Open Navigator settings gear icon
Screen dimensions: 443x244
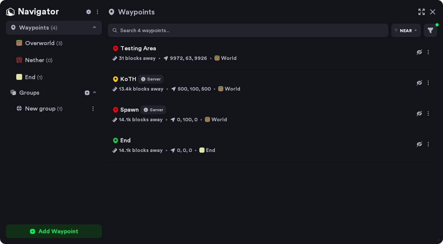coord(89,12)
